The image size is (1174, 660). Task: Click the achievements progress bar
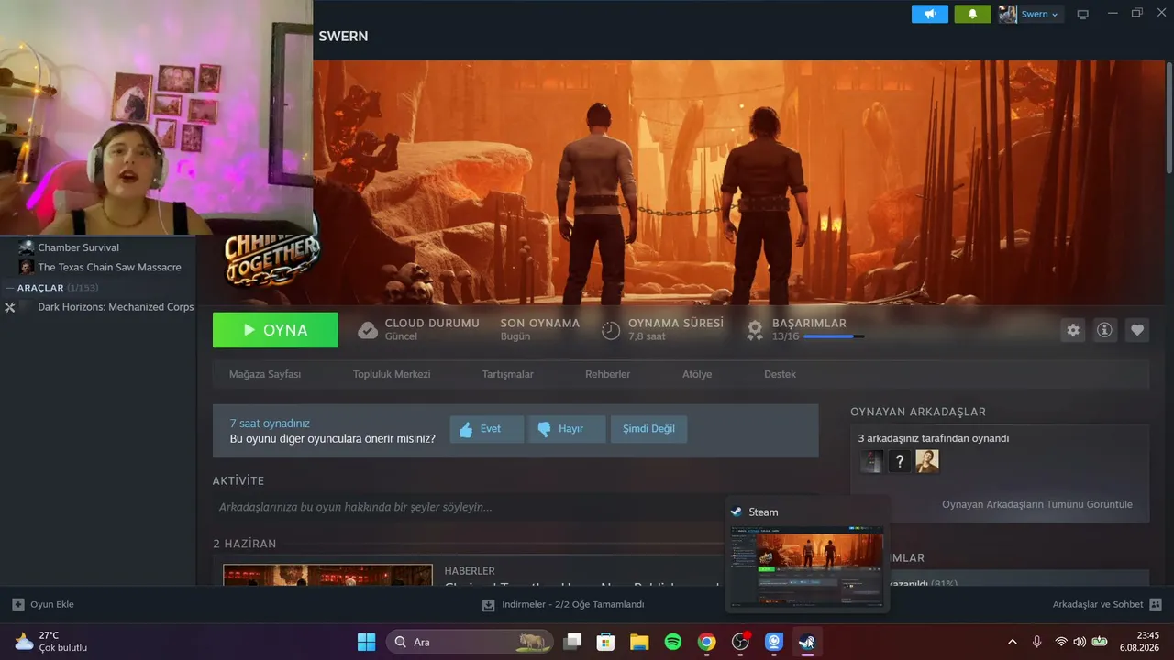click(834, 336)
